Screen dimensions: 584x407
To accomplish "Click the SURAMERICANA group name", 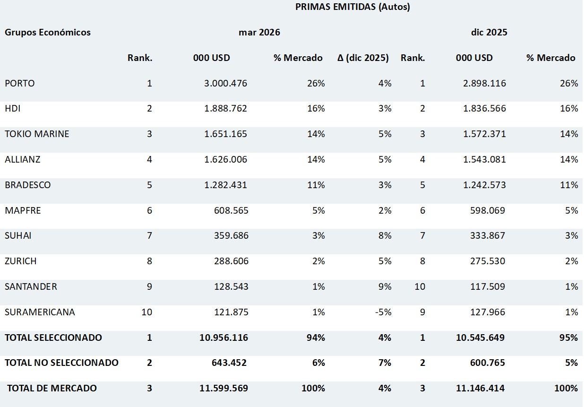I will (x=40, y=312).
